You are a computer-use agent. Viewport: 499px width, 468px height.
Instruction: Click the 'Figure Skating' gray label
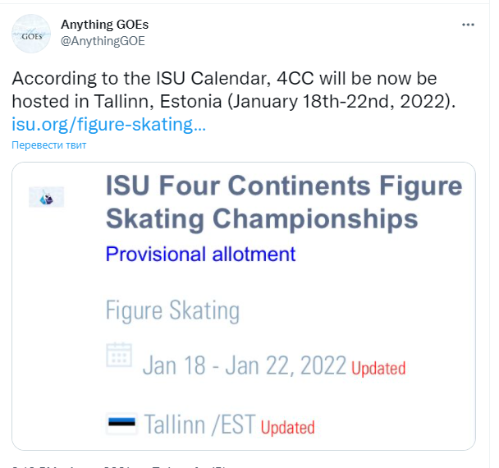[172, 310]
